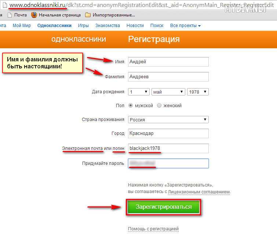Viewport: 277px width, 234px height.
Task: Focus the Город input field
Action: [168, 133]
